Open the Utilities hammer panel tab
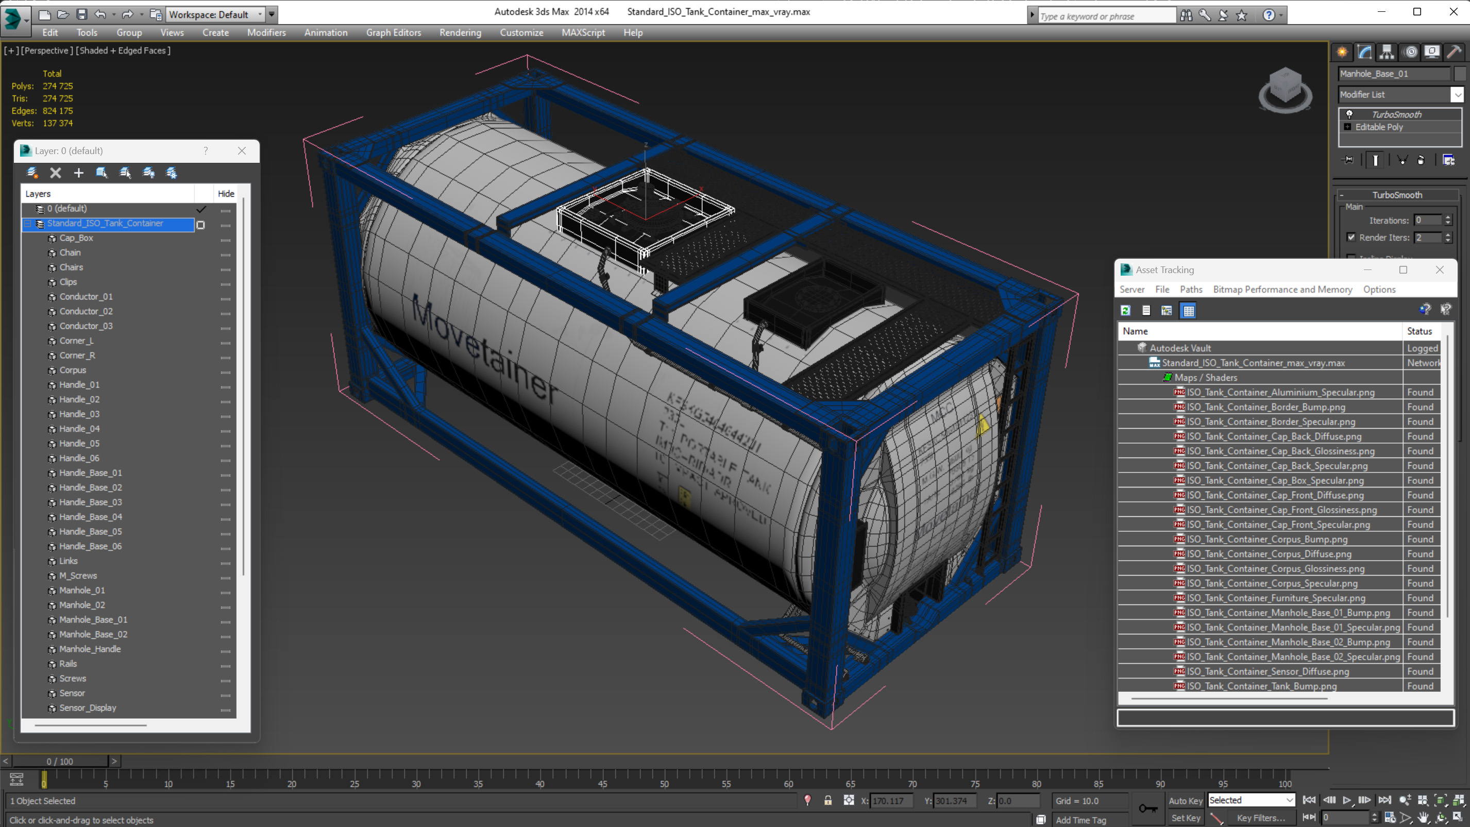The width and height of the screenshot is (1470, 827). pyautogui.click(x=1454, y=53)
